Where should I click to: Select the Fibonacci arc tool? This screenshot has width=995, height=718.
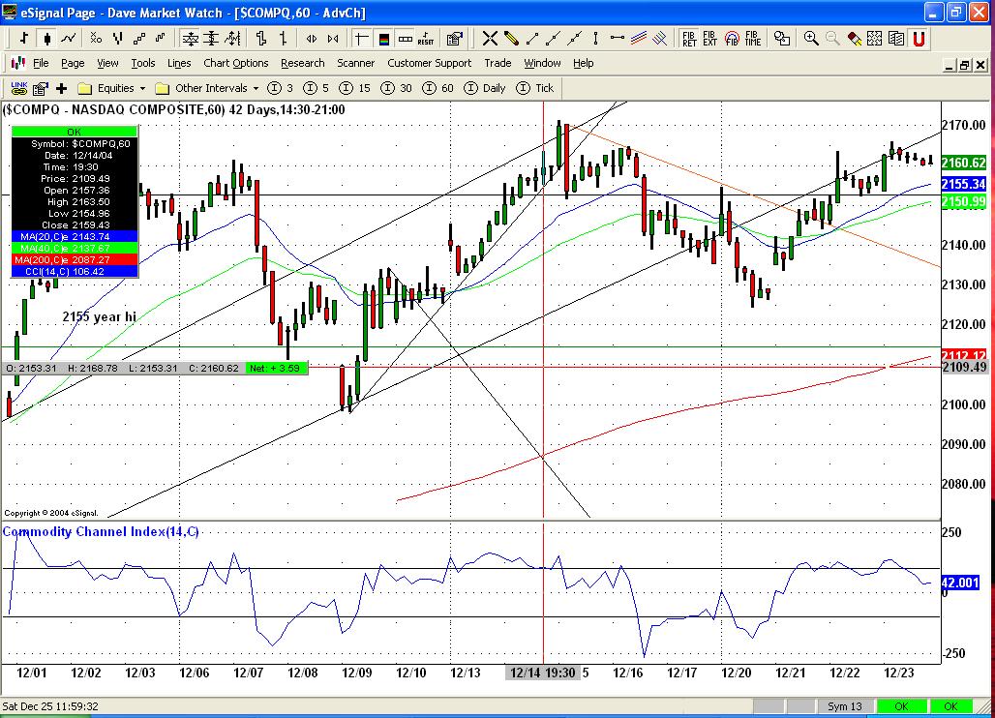point(732,40)
